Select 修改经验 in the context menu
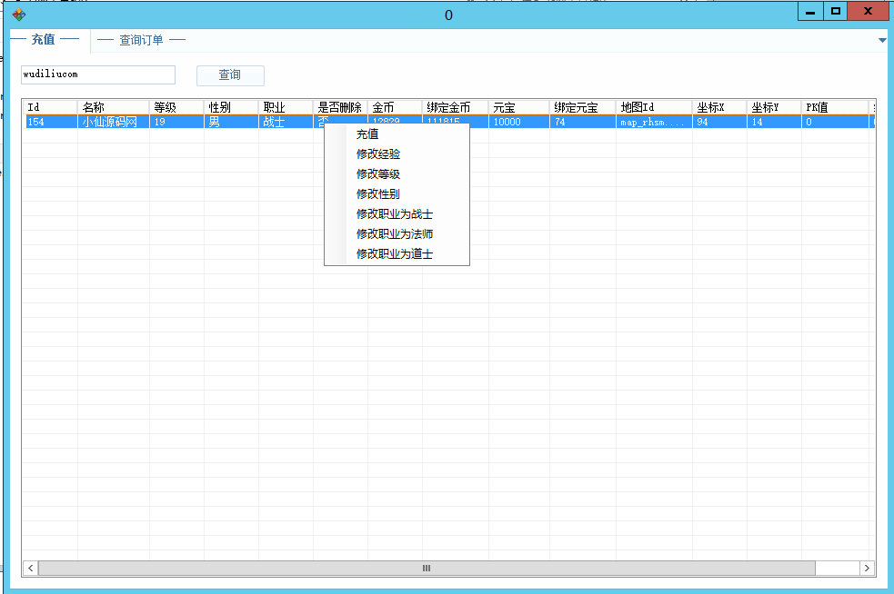Screen dimensions: 894x594 pos(397,153)
